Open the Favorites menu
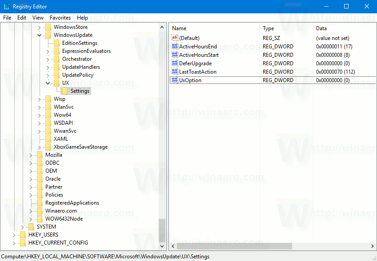The height and width of the screenshot is (261, 377). point(60,18)
